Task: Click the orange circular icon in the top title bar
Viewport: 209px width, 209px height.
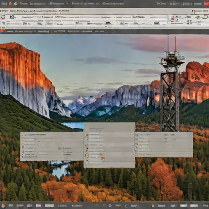Action: (10, 4)
